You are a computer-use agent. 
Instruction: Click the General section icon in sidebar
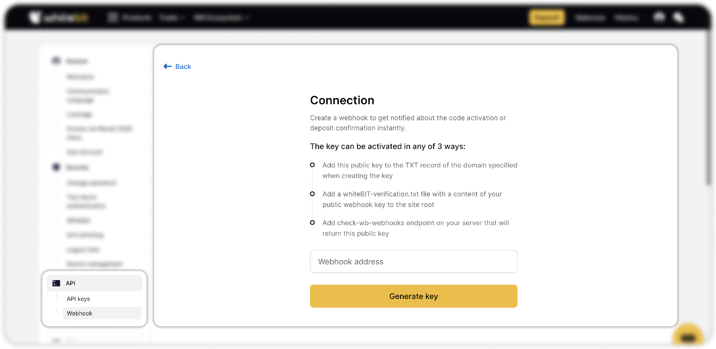click(x=56, y=61)
